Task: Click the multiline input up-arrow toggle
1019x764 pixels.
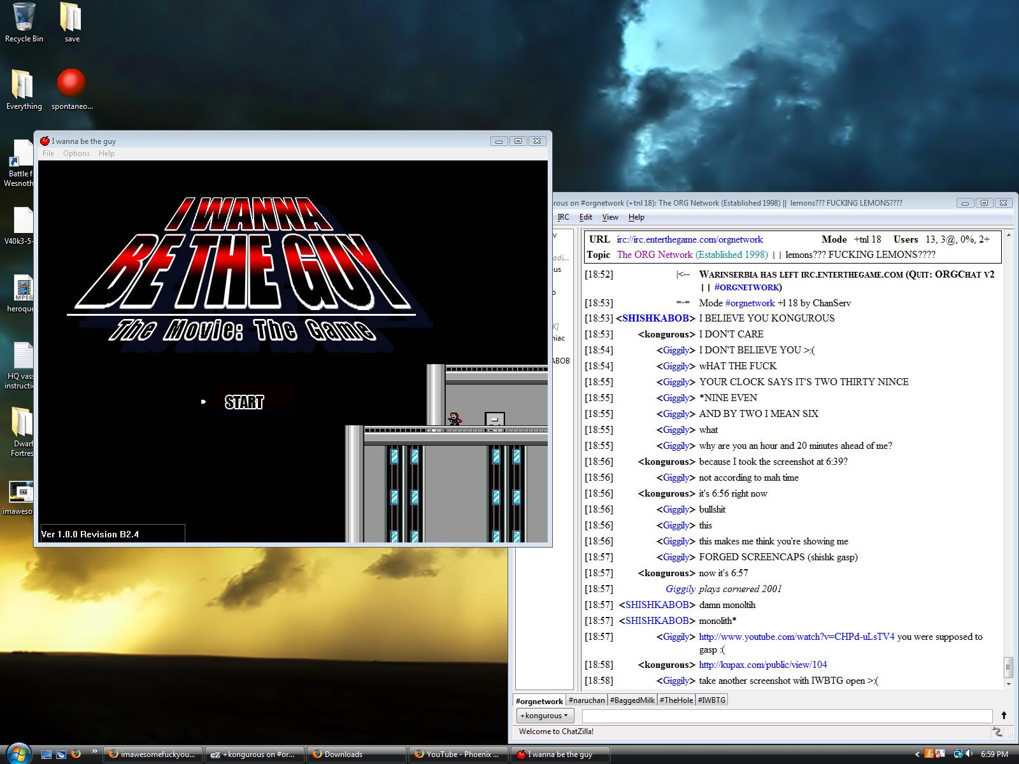Action: tap(1004, 716)
